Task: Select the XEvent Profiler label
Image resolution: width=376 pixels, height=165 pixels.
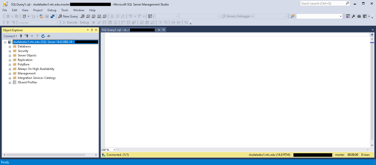Action: point(27,82)
